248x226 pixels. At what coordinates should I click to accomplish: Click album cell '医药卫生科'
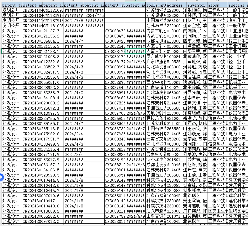coord(217,211)
